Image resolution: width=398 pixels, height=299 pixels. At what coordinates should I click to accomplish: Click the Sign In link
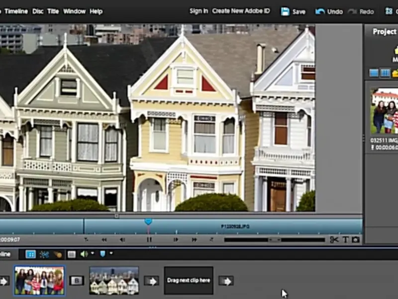click(199, 11)
